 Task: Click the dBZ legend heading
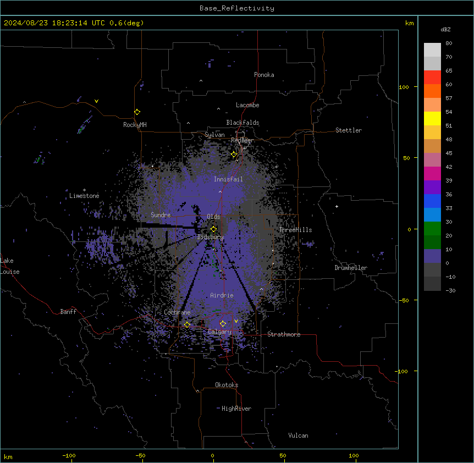coord(445,29)
